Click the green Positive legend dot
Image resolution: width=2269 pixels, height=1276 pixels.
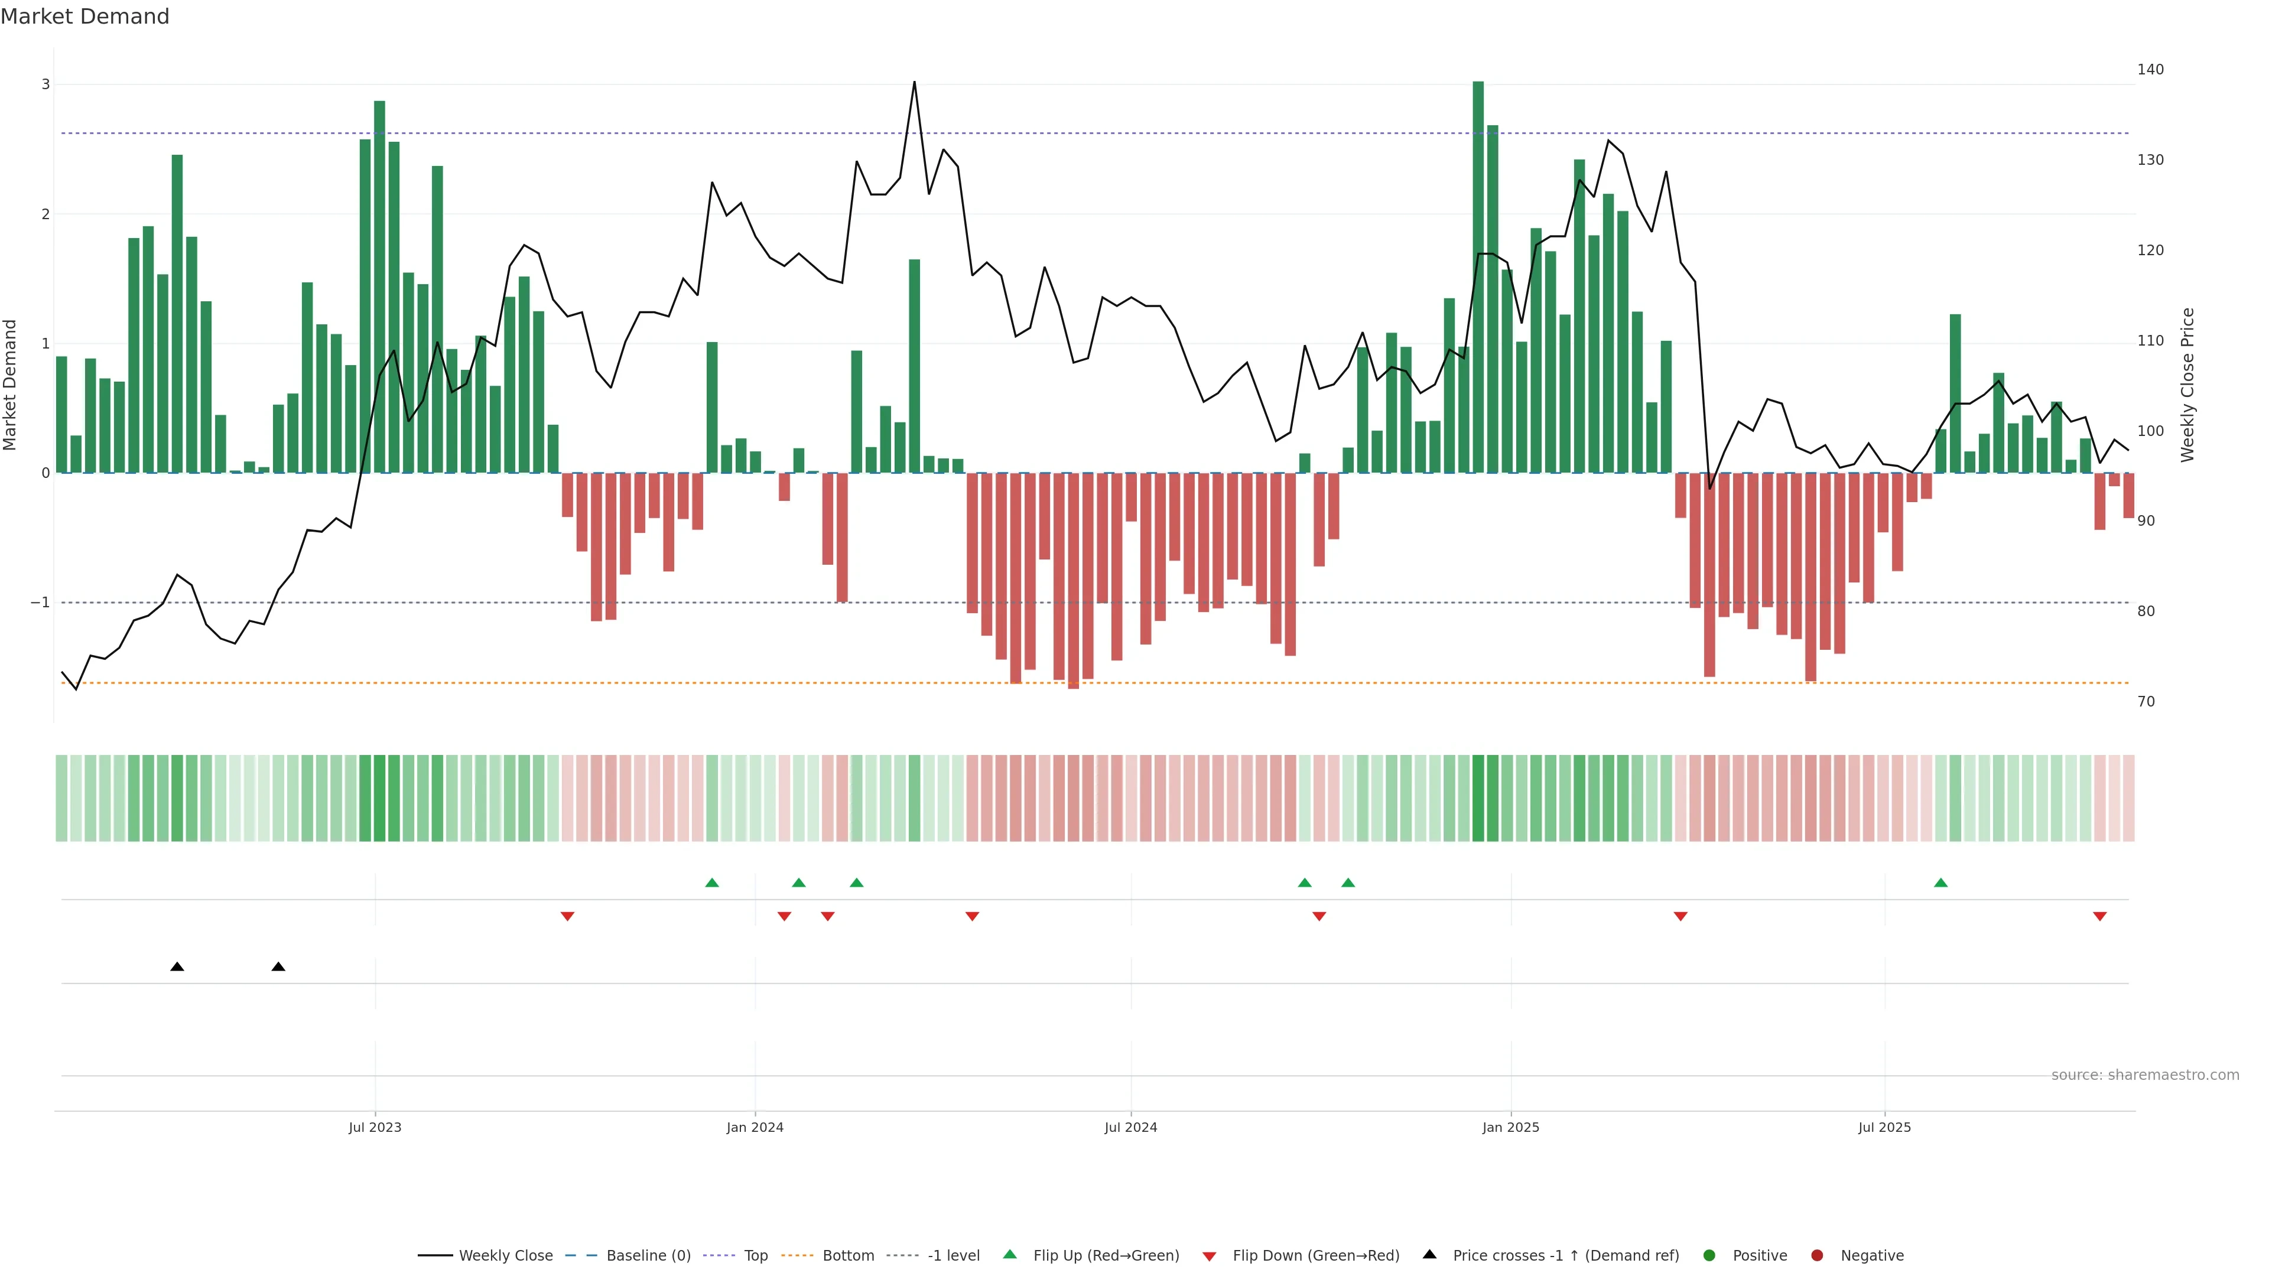pyautogui.click(x=1709, y=1255)
